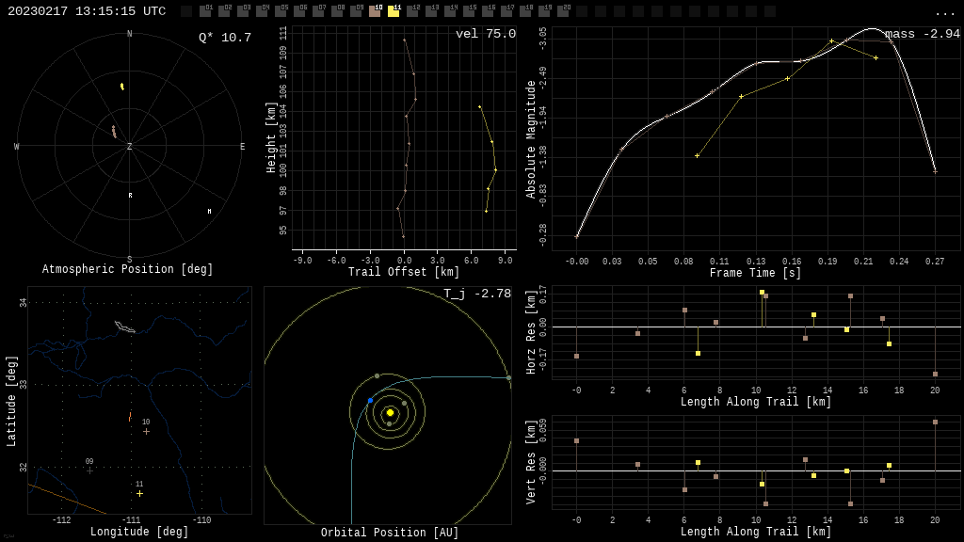Click the Horz Res [km] axis label
This screenshot has width=964, height=542.
(531, 332)
